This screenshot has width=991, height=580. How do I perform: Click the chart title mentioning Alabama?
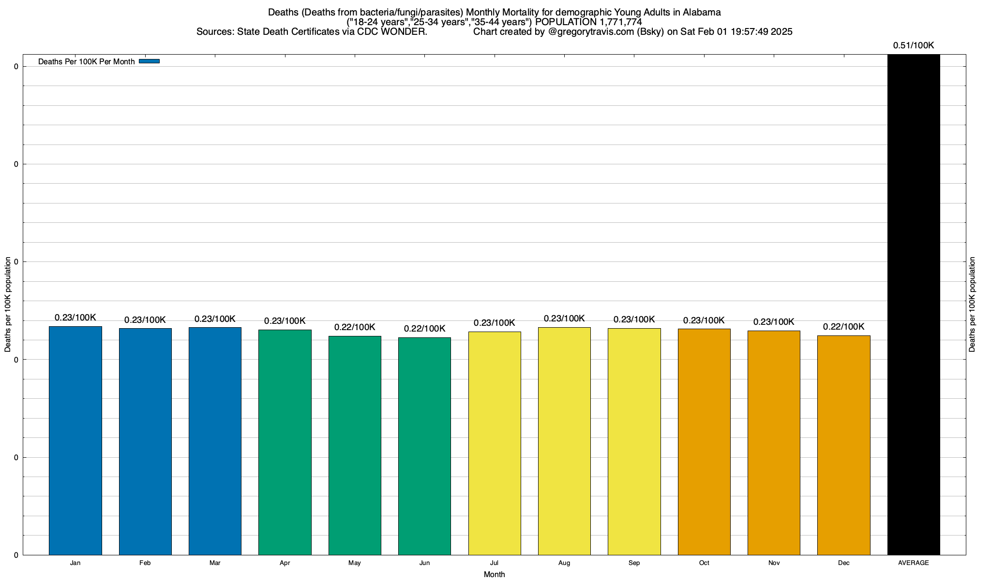(494, 13)
